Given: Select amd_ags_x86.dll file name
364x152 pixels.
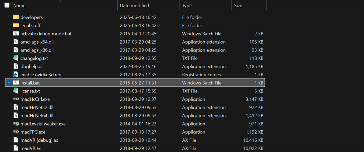Looking at the screenshot, I should point(37,50).
